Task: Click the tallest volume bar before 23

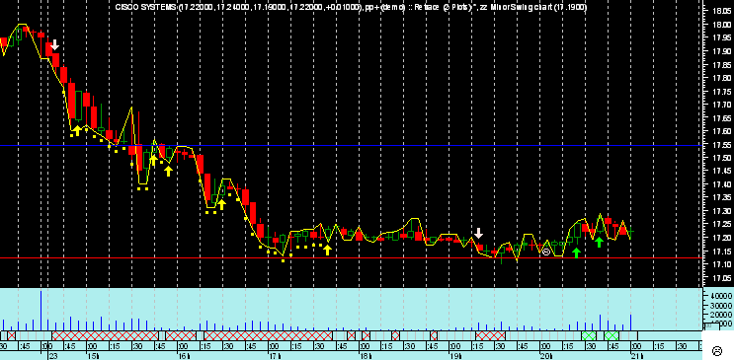Action: point(41,311)
